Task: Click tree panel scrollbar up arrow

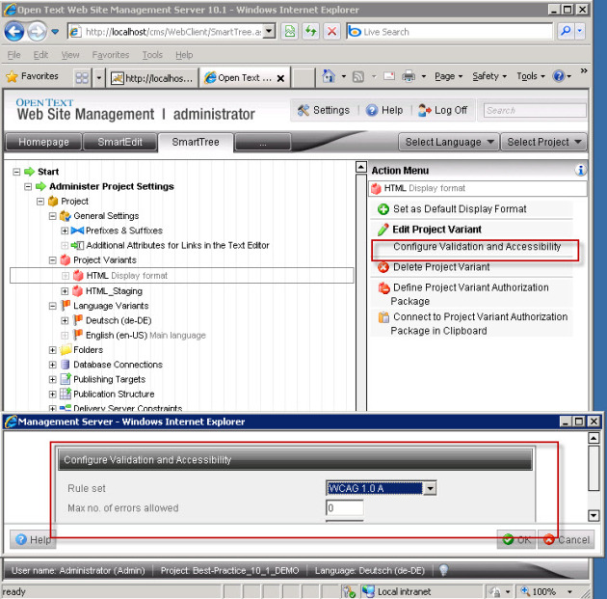Action: (x=360, y=167)
